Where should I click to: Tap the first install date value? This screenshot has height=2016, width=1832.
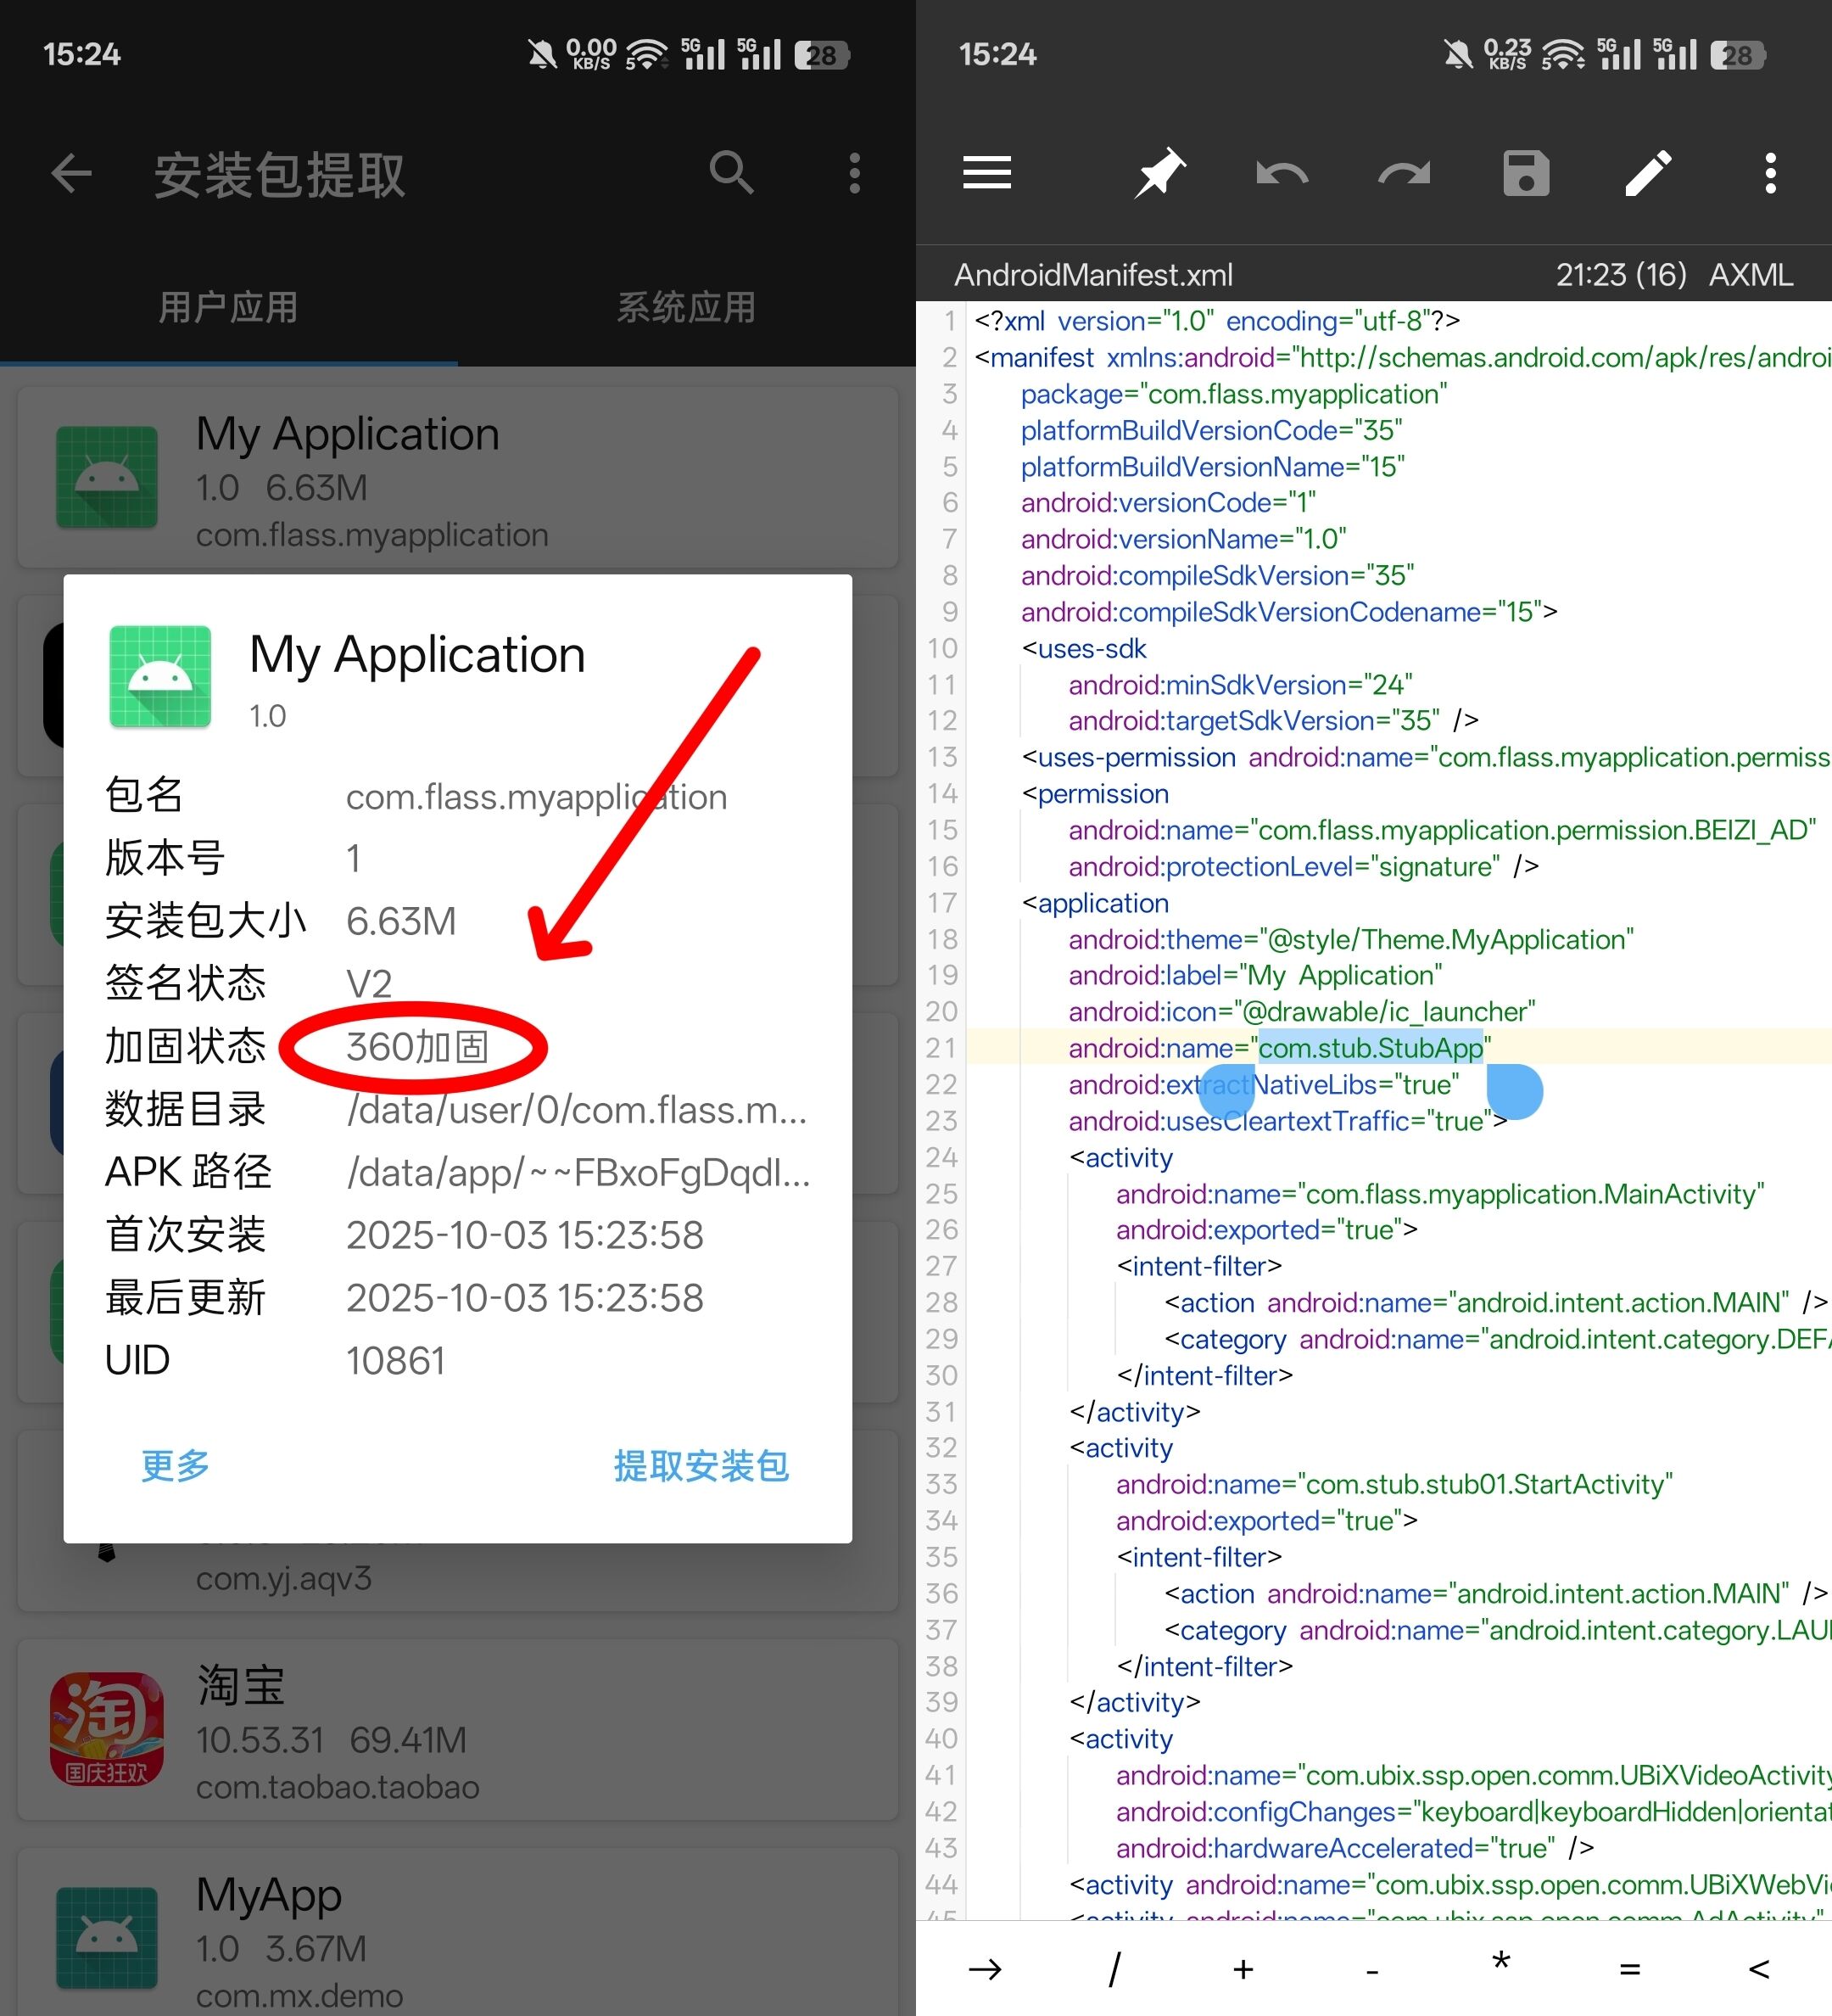click(x=525, y=1235)
